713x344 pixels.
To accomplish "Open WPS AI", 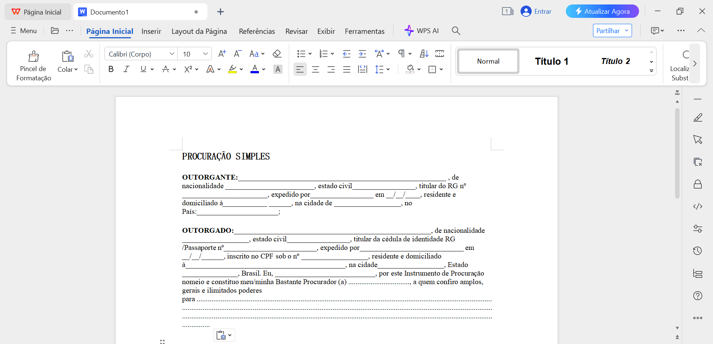I will [422, 31].
